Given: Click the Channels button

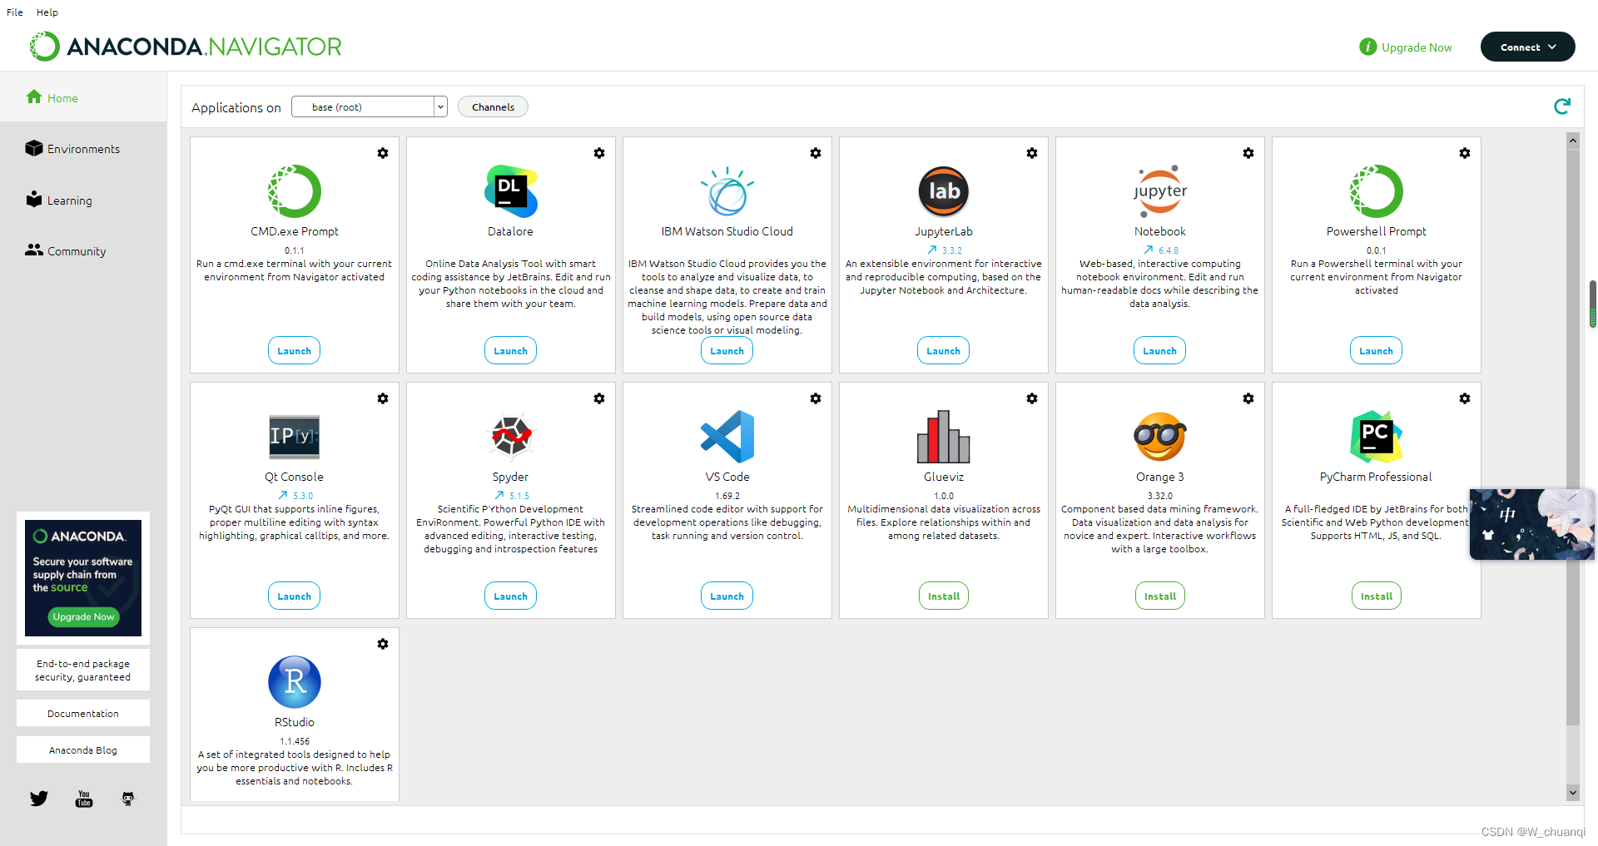Looking at the screenshot, I should coord(493,106).
